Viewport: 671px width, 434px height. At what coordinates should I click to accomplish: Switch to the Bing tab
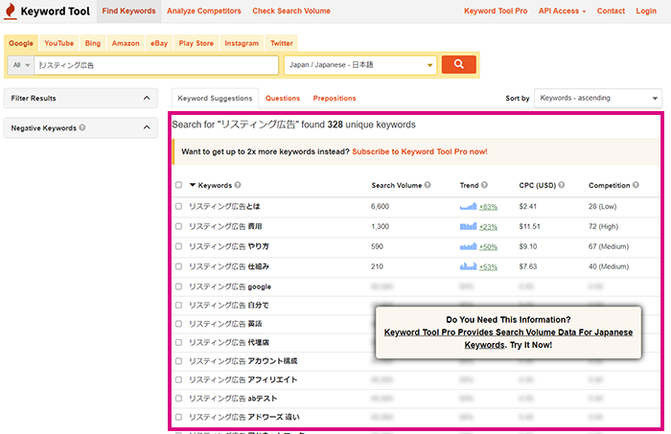[92, 43]
